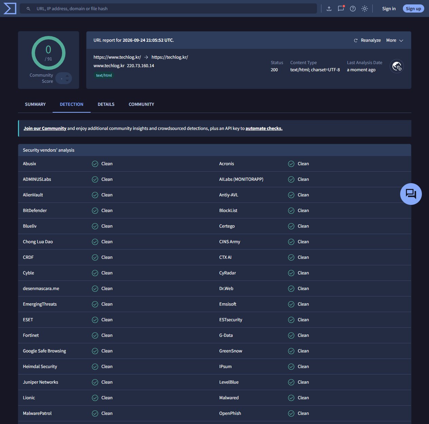This screenshot has height=424, width=429.
Task: Follow the Join our Community link
Action: [45, 129]
